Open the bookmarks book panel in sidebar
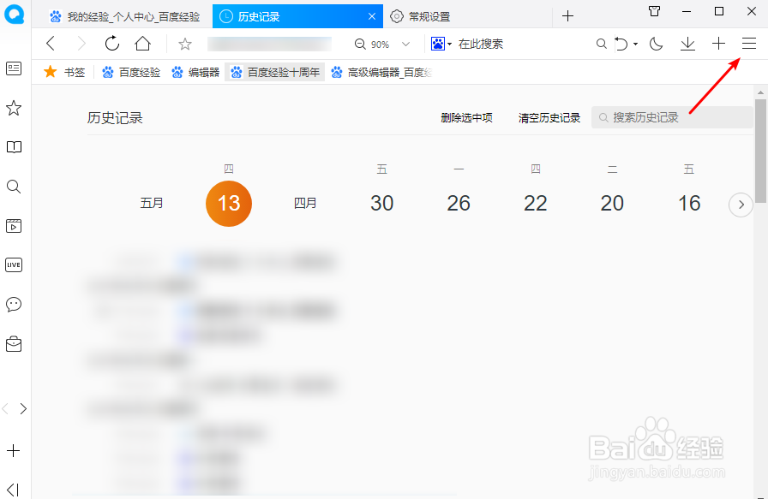 (x=14, y=146)
